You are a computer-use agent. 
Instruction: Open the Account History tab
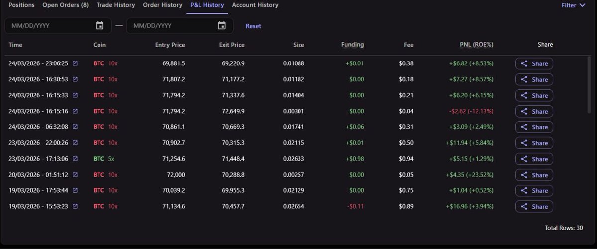[255, 5]
